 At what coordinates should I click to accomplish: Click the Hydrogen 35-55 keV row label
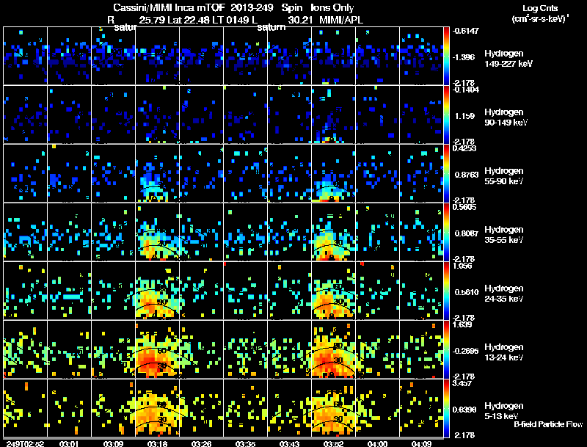[x=504, y=234]
